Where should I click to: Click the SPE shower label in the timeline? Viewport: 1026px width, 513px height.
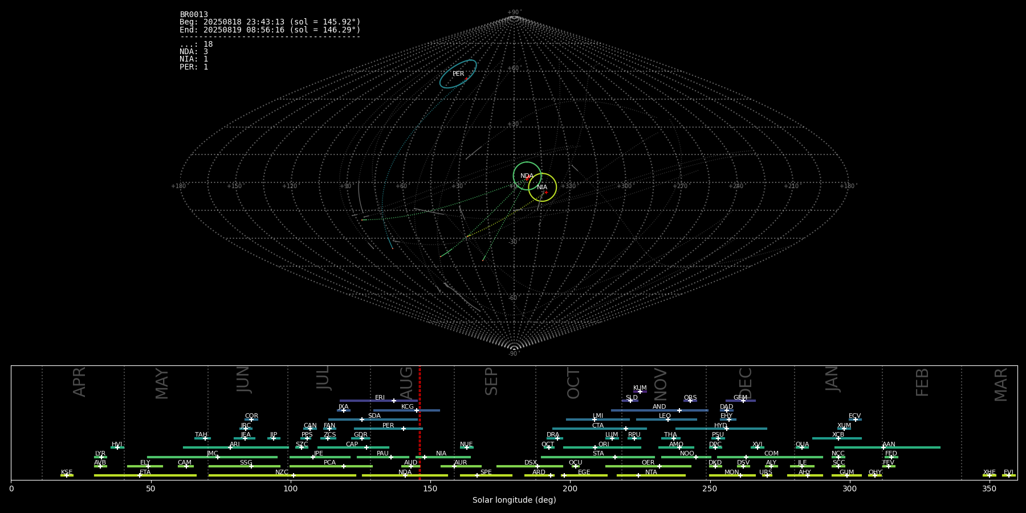[x=486, y=473]
